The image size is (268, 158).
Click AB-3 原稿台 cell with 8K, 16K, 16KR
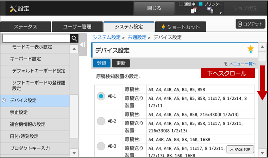click(x=179, y=140)
